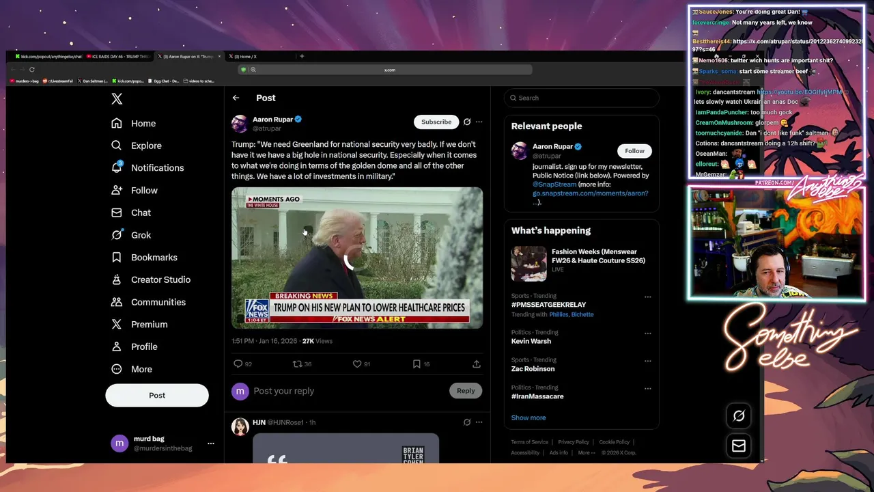Open the Fashion Weeks live event thumbnail
The image size is (874, 492).
coord(528,264)
